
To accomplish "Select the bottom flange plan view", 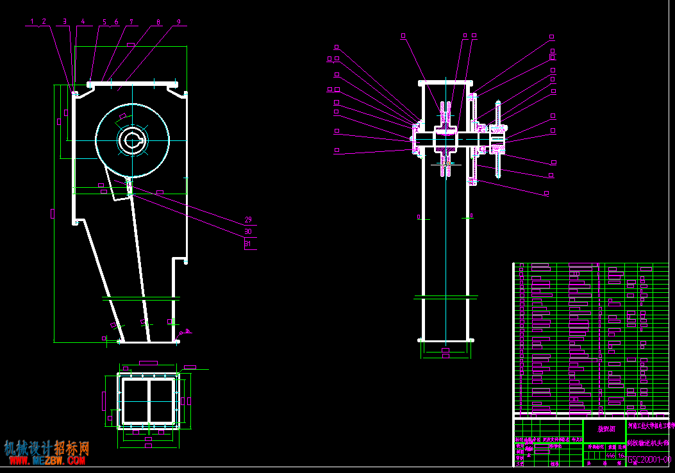I will point(149,402).
